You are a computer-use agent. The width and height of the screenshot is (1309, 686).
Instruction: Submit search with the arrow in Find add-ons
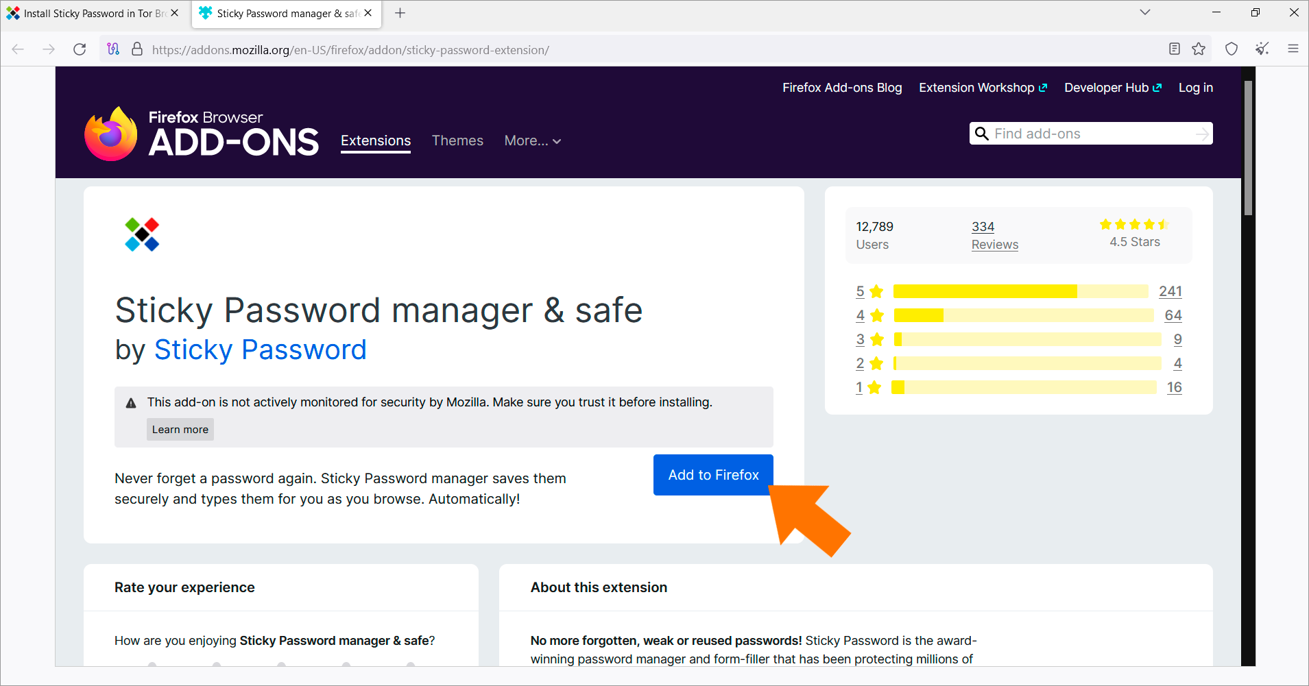[1202, 134]
